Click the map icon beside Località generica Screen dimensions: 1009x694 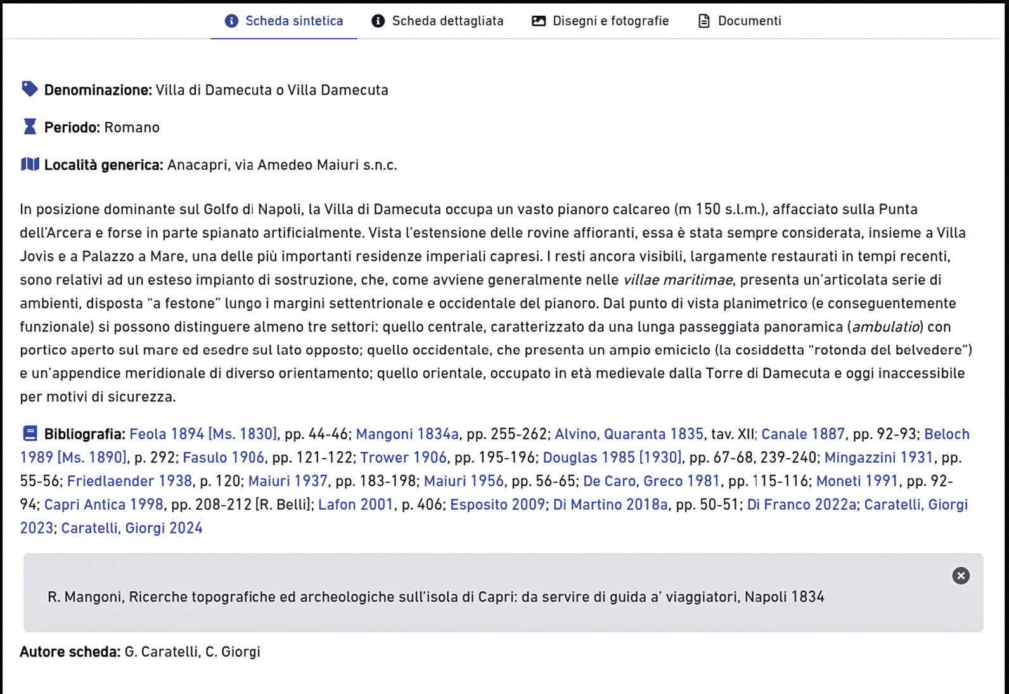coord(30,164)
